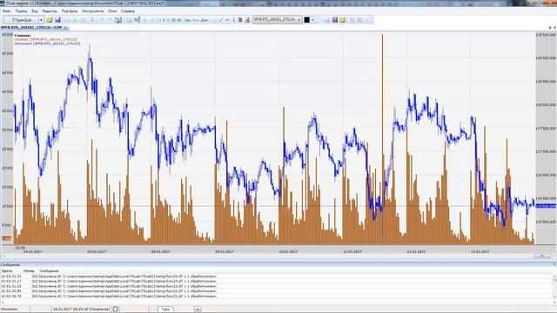Select the log row with func24.dll
Image resolution: width=557 pixels, height=313 pixels.
[277, 281]
